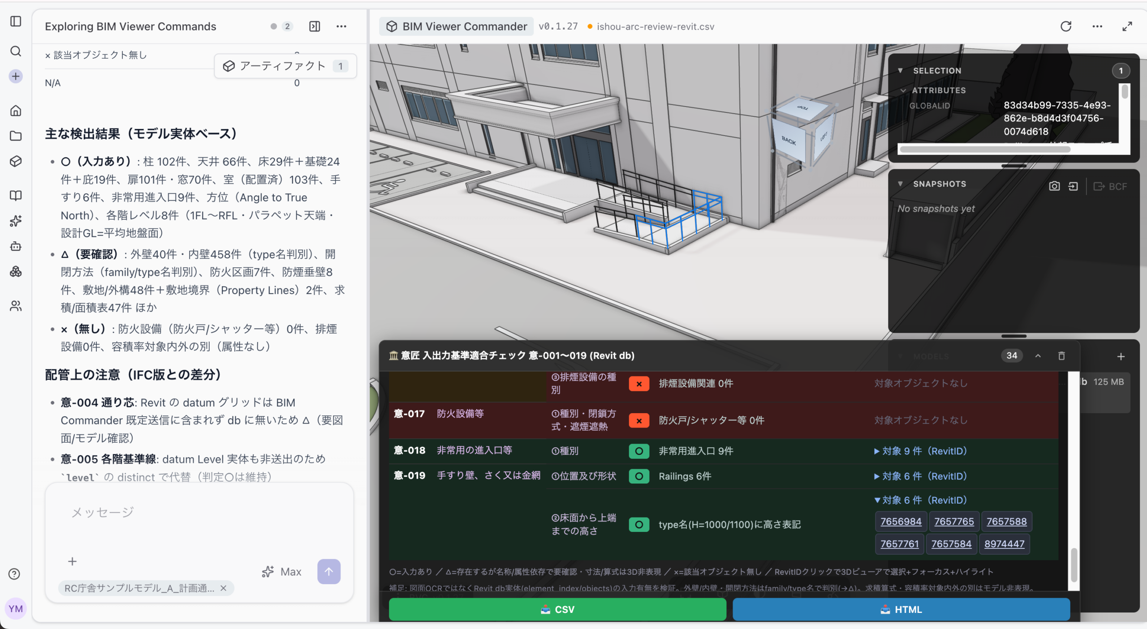Open the robot agent icon
The width and height of the screenshot is (1147, 629).
click(x=16, y=246)
